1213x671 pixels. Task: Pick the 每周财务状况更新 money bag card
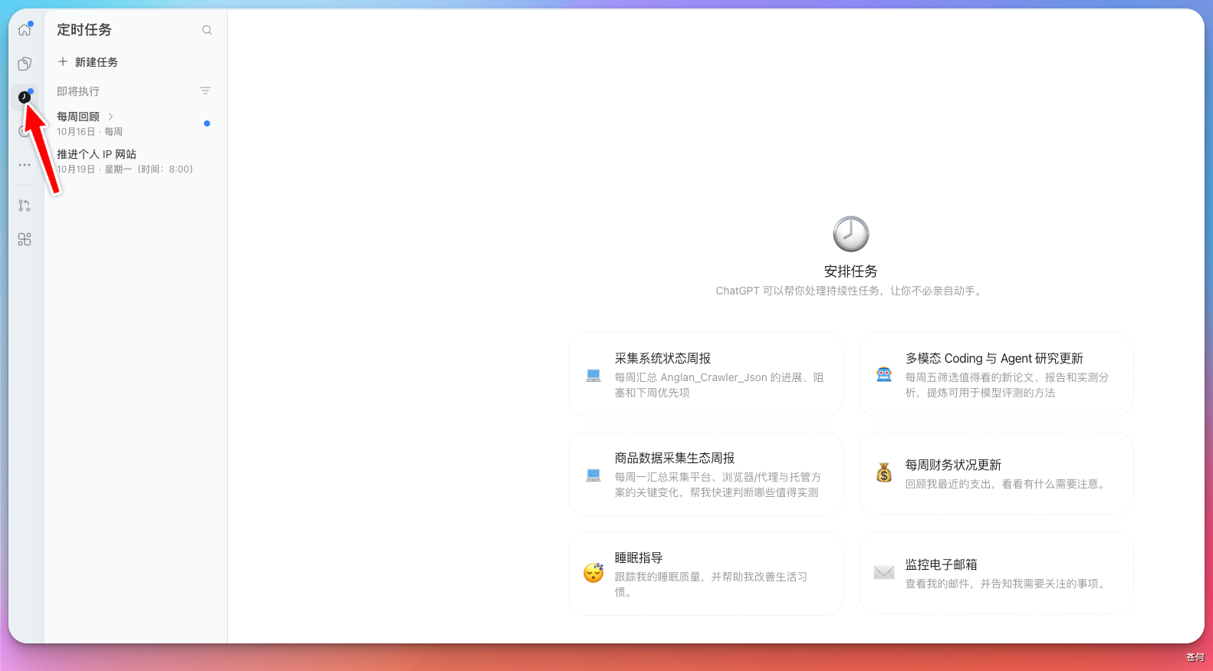(996, 474)
